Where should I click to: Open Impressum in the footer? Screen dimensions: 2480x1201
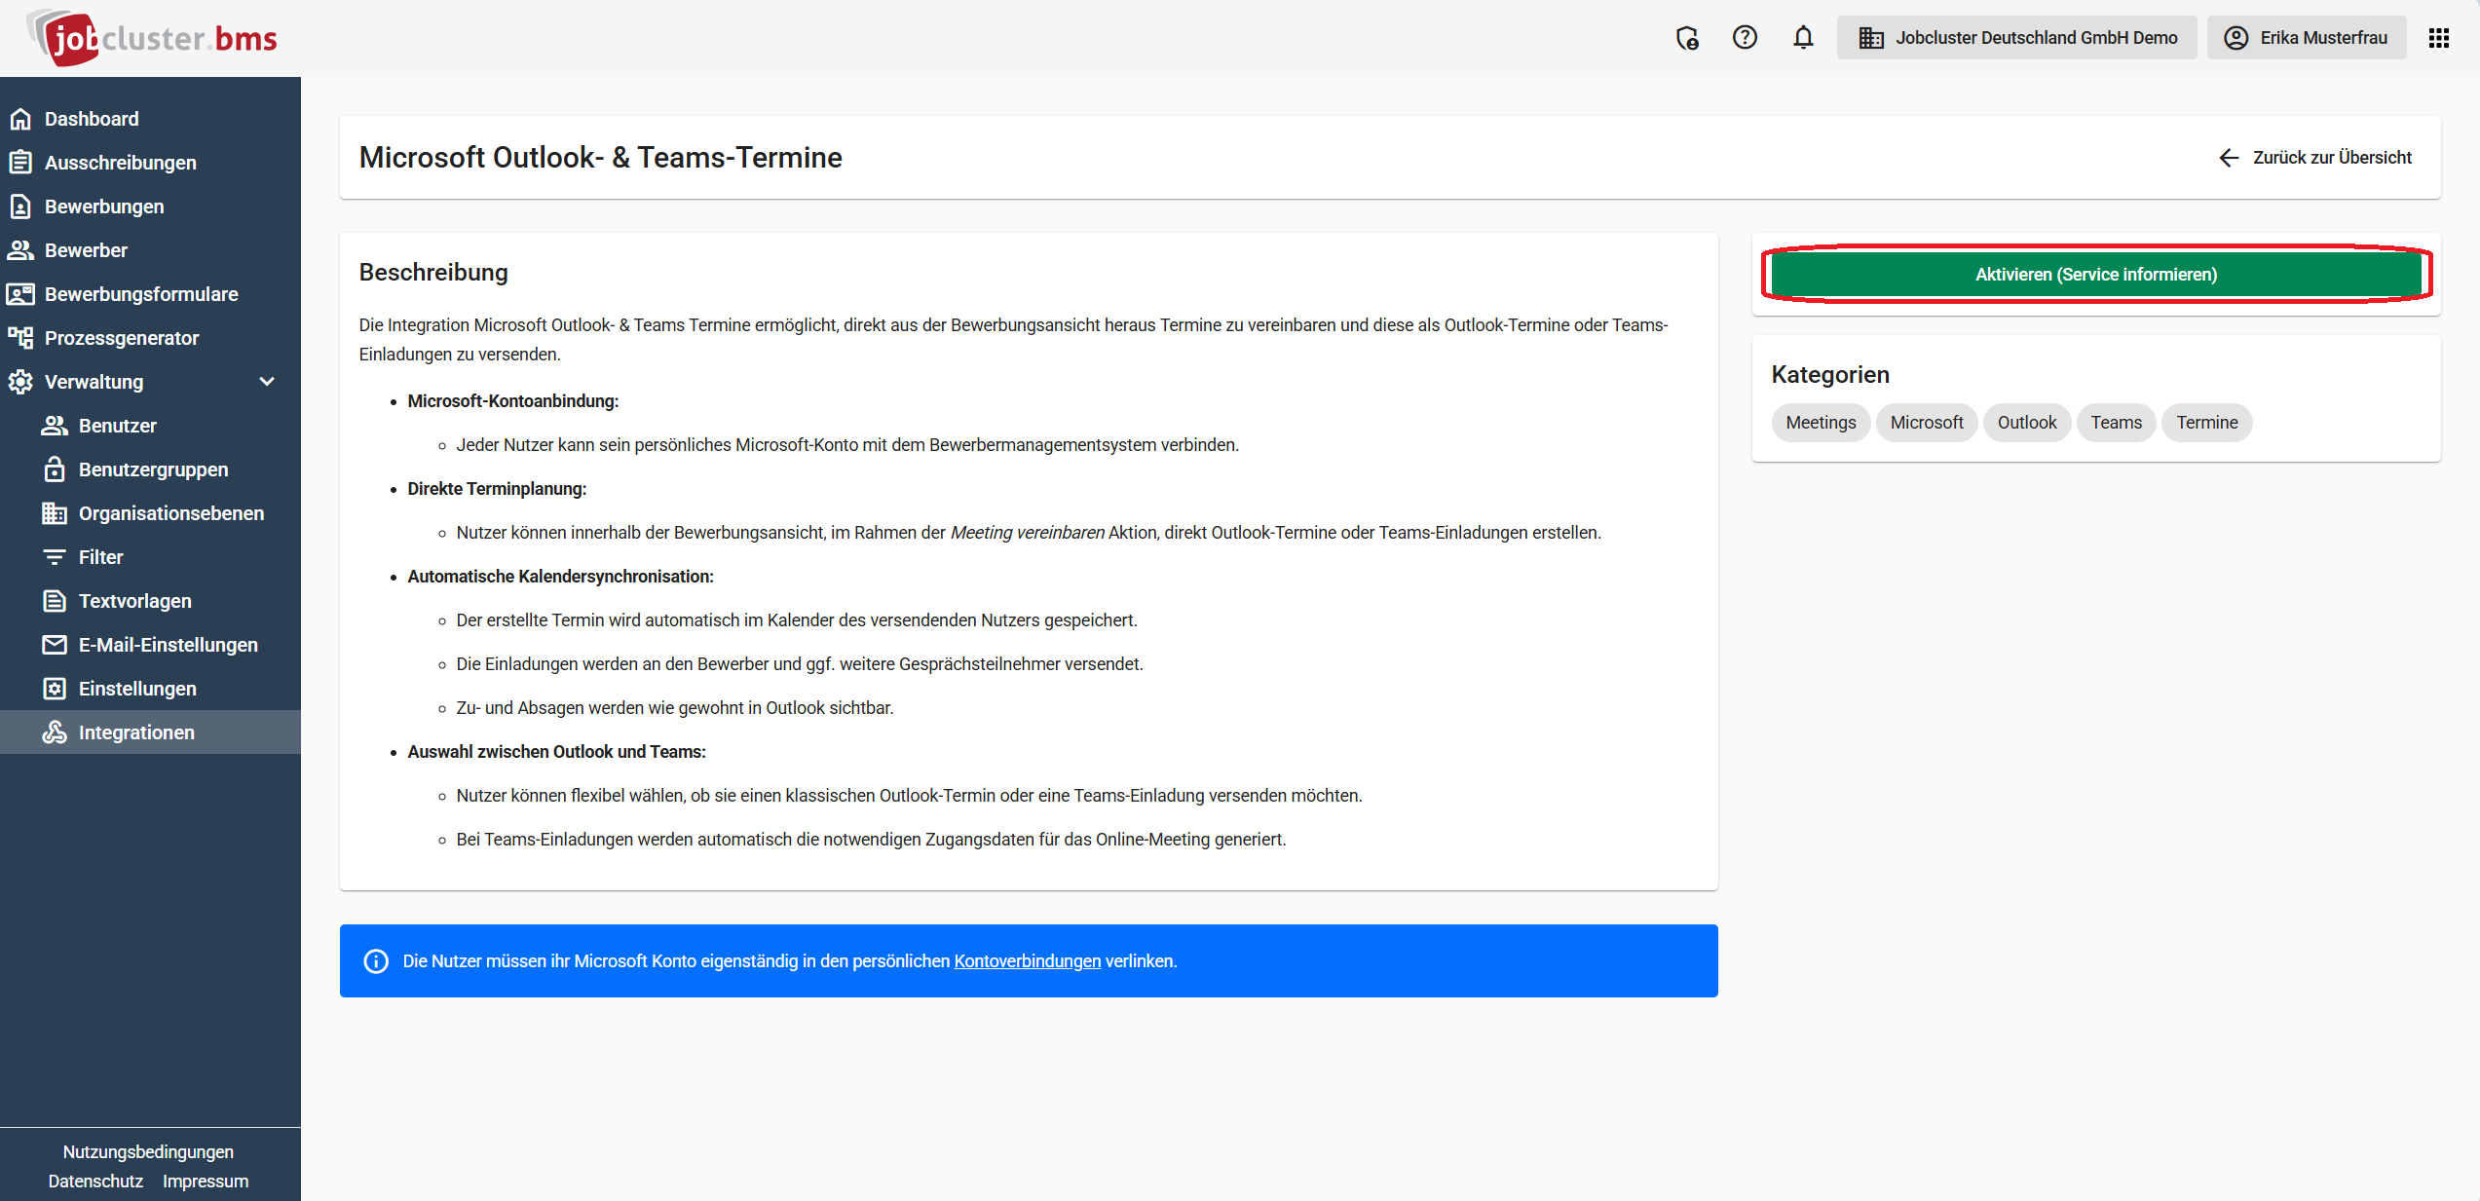[x=206, y=1182]
